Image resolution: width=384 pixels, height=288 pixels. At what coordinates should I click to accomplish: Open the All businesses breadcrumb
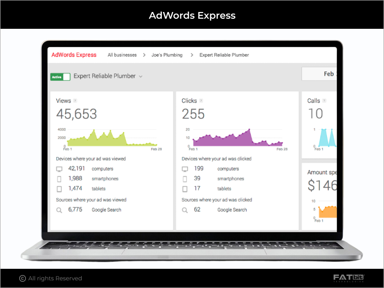click(x=122, y=55)
